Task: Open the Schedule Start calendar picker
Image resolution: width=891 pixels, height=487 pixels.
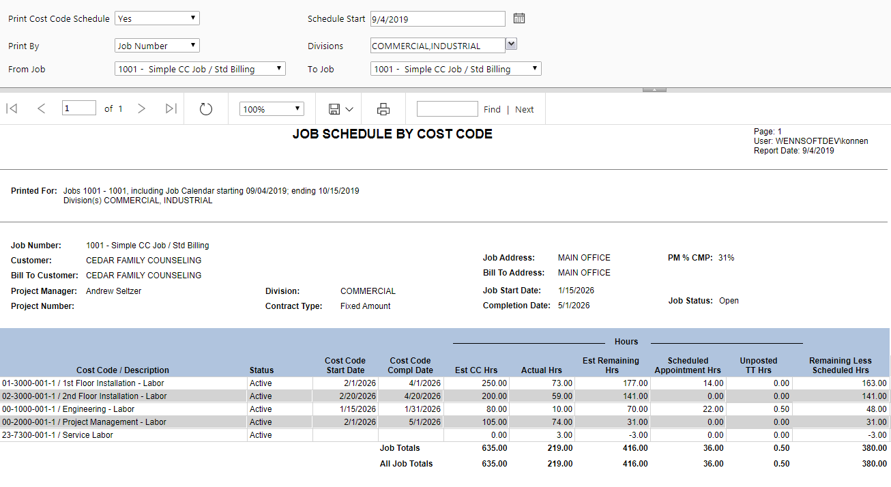Action: tap(519, 18)
